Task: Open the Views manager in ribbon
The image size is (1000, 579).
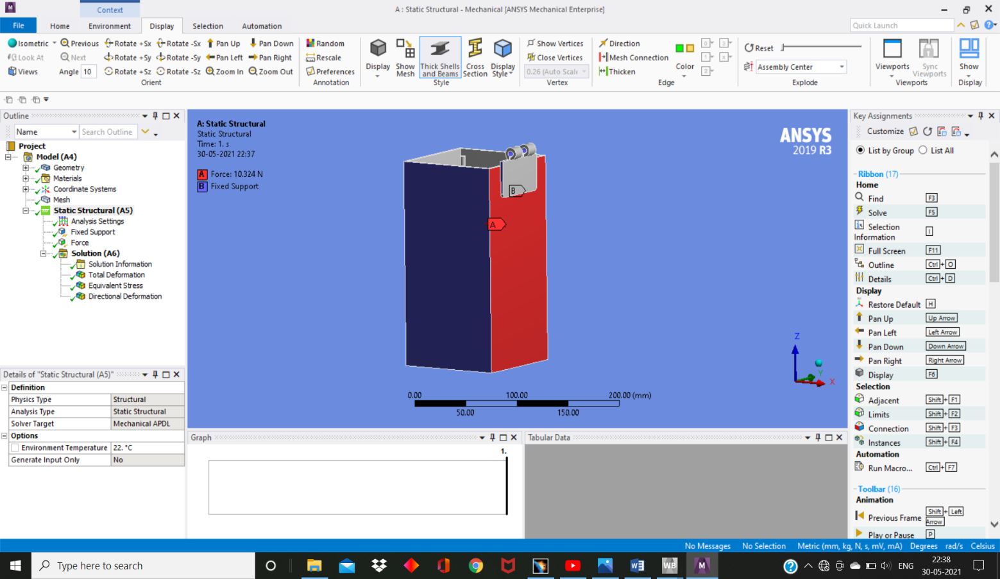Action: [23, 72]
